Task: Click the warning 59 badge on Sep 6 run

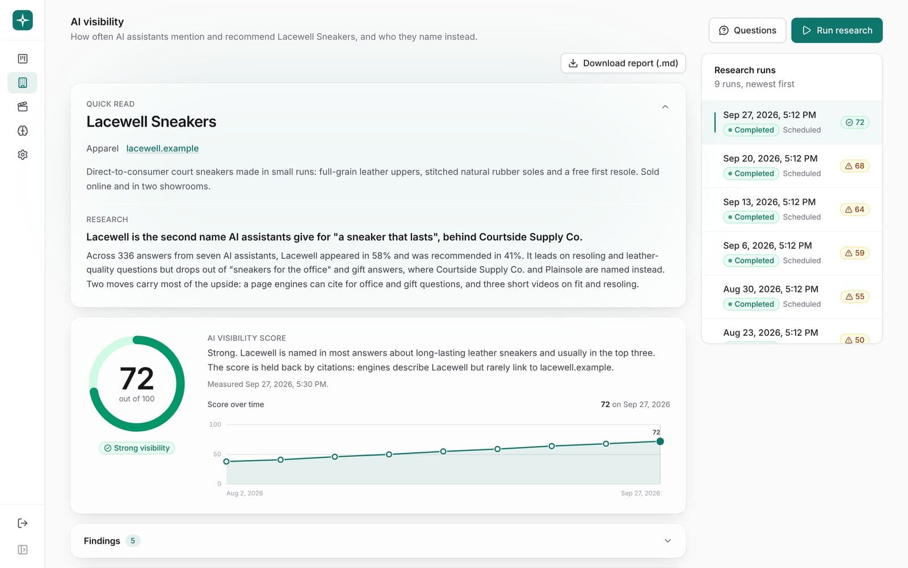Action: tap(855, 253)
